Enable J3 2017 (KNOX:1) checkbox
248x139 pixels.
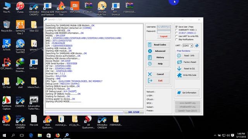tap(176, 33)
